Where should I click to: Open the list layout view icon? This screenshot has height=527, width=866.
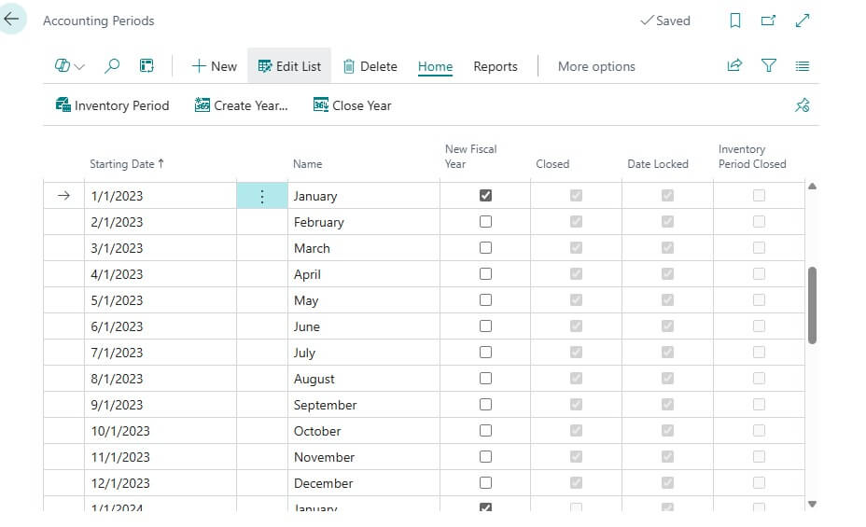(x=802, y=66)
